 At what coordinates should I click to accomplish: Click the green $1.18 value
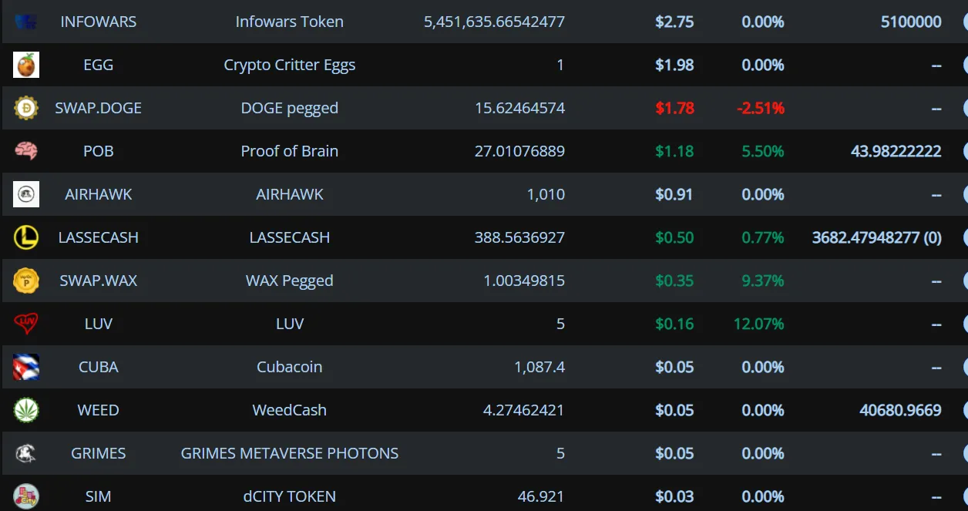(674, 151)
